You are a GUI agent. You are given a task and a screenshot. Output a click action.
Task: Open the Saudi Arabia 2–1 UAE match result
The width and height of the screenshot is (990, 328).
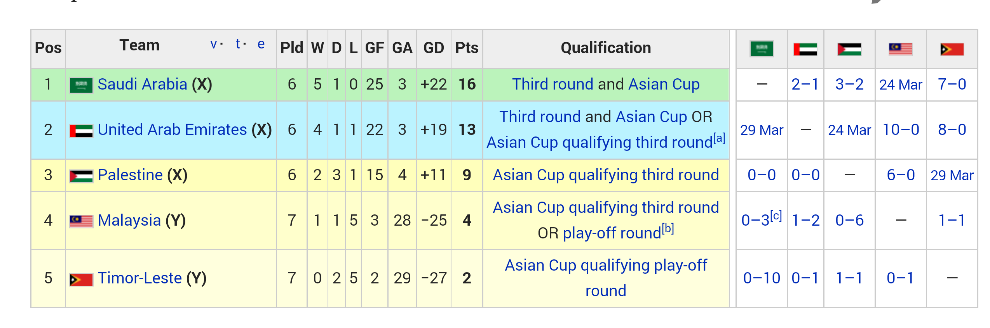pyautogui.click(x=805, y=84)
